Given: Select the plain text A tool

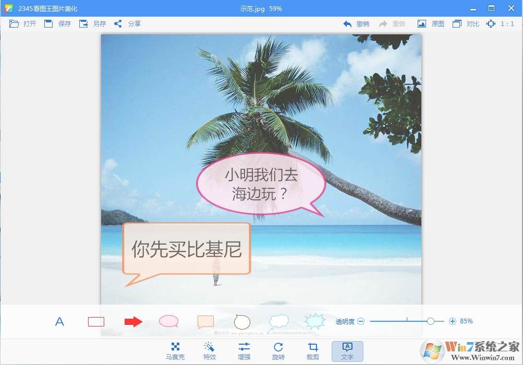Looking at the screenshot, I should (59, 322).
